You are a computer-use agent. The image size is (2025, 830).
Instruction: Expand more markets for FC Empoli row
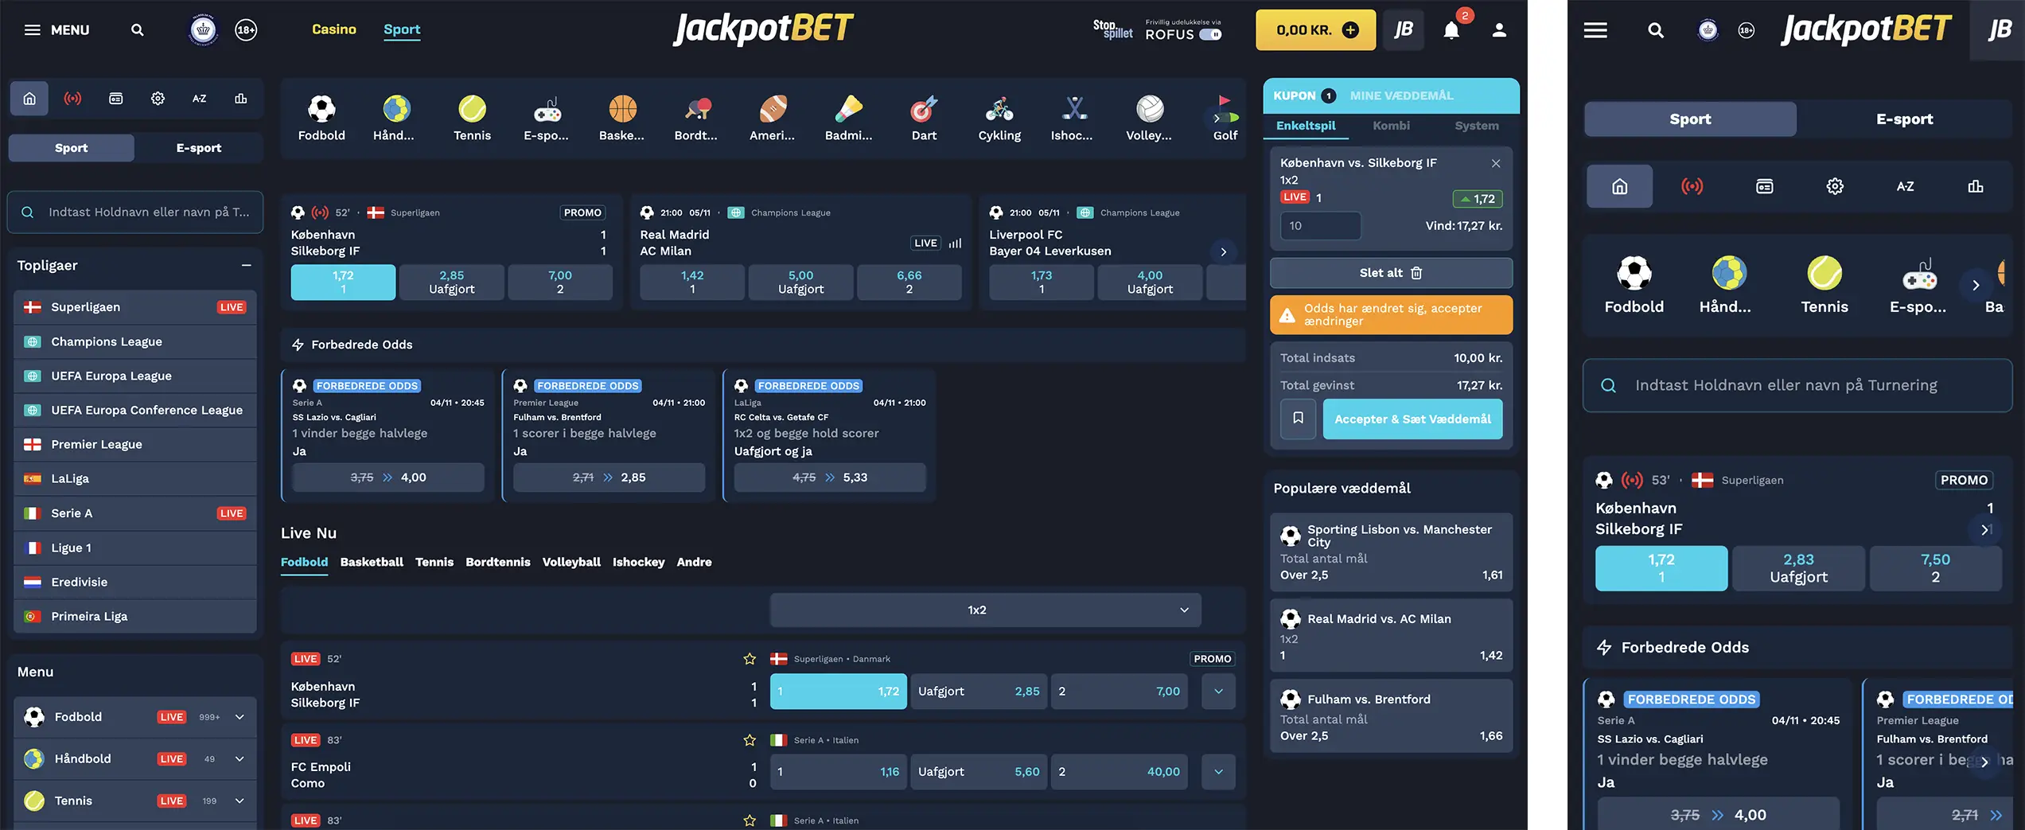tap(1218, 772)
